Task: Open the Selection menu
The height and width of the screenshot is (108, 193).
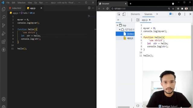Action: point(21,3)
